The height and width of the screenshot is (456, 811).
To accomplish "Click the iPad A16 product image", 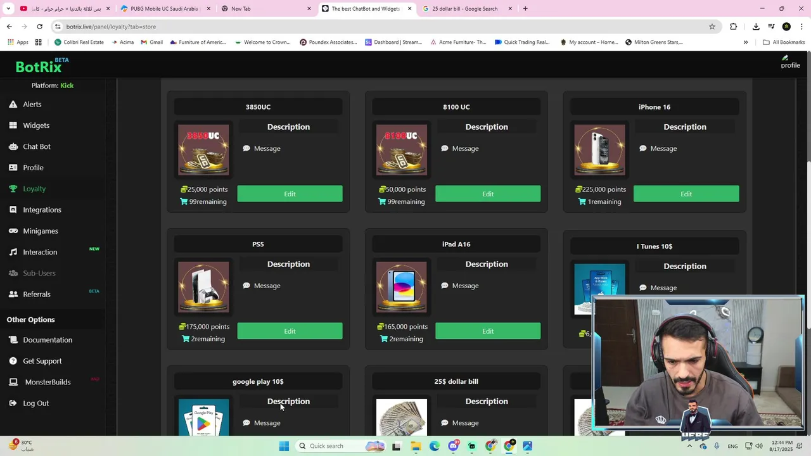I will tap(402, 288).
